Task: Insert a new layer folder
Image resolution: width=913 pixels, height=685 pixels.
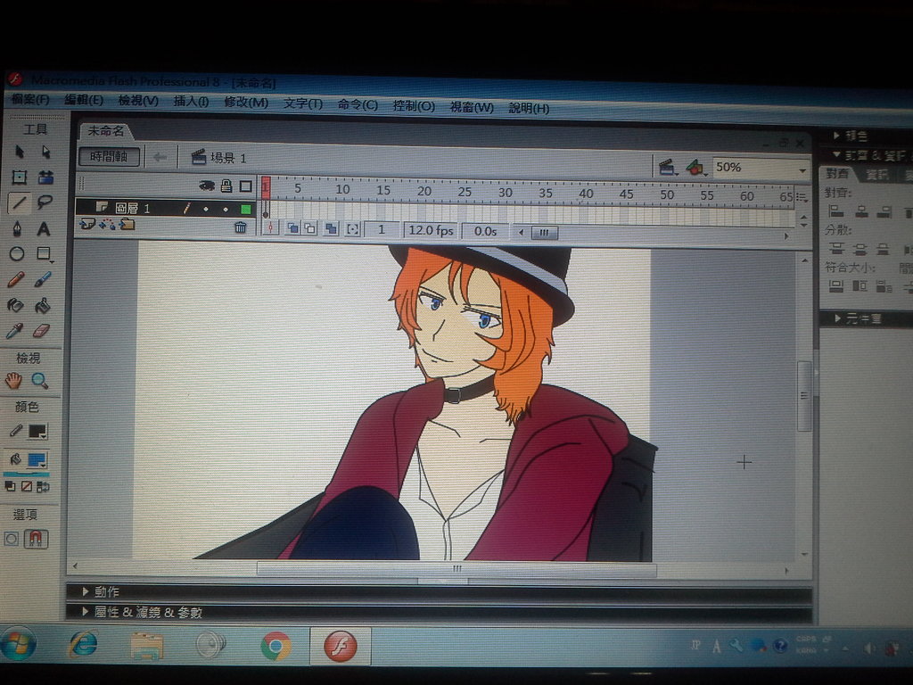Action: click(127, 225)
